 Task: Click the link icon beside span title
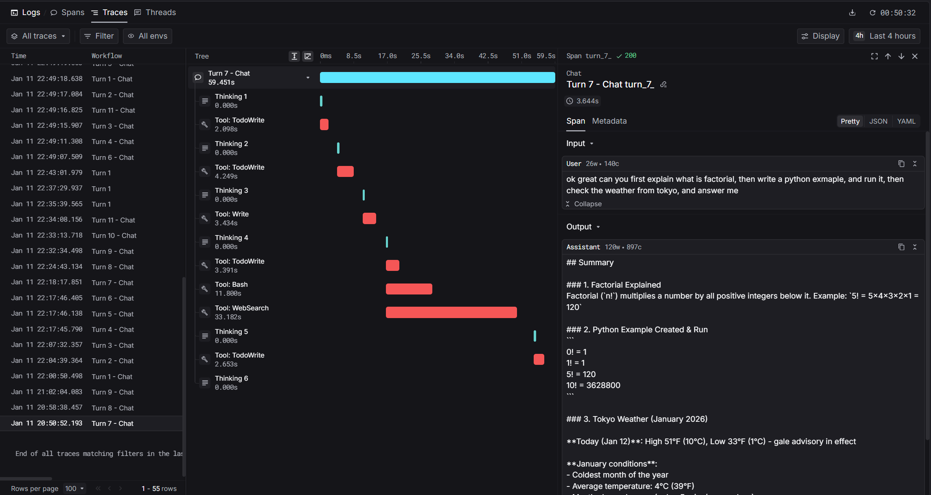tap(664, 85)
